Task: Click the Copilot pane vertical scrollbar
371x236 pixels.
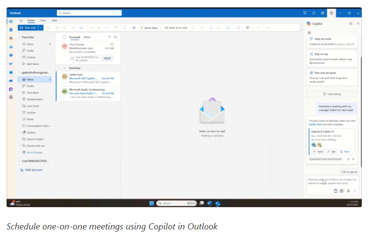Action: coord(361,111)
